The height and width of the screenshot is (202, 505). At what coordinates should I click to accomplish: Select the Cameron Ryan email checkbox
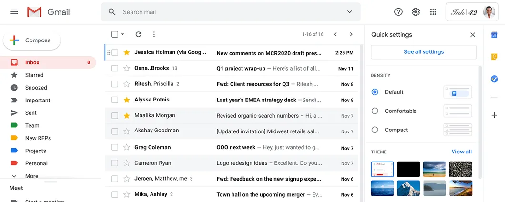pos(115,163)
